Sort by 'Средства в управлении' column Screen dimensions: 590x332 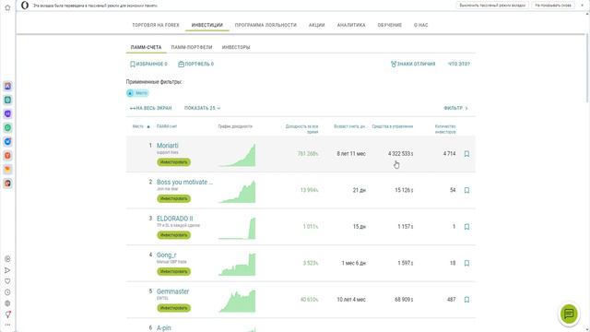(393, 126)
